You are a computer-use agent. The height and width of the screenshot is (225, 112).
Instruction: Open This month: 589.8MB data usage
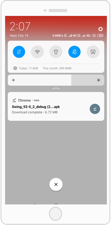57,68
